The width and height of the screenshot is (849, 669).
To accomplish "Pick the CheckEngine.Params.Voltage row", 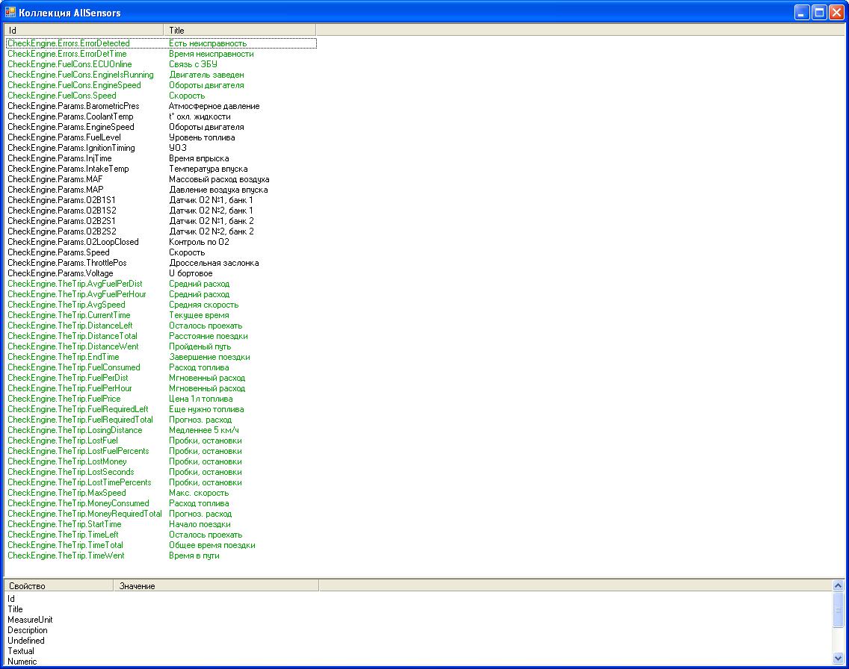I will click(x=61, y=273).
